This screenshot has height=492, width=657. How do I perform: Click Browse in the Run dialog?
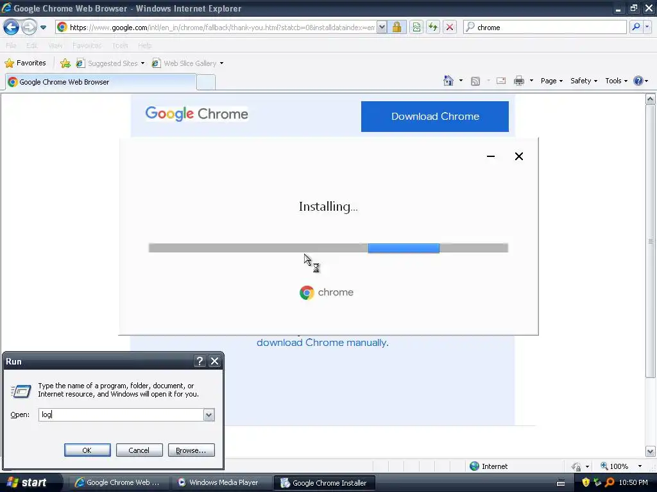tap(191, 450)
